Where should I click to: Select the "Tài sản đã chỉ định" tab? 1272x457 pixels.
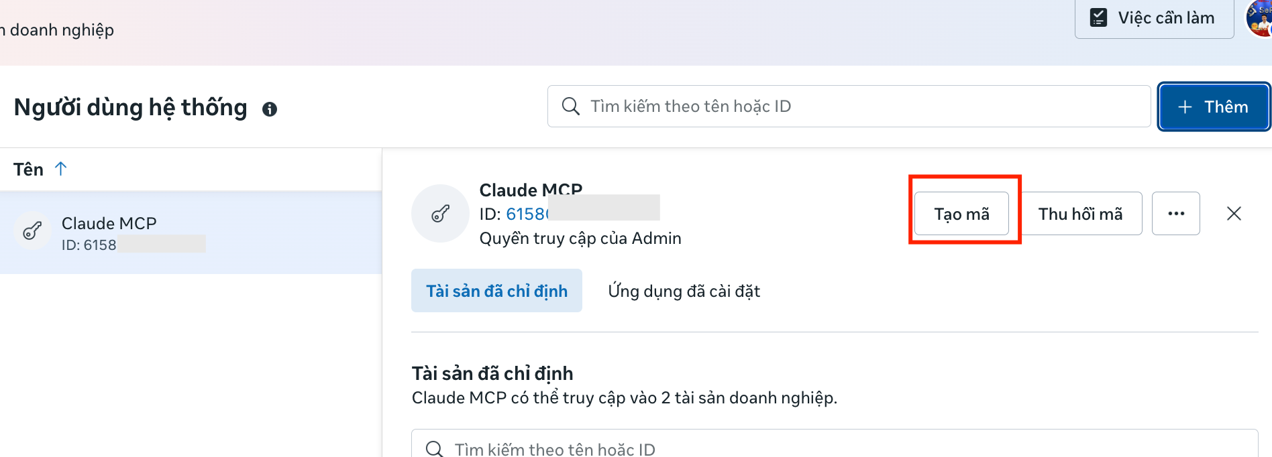496,290
